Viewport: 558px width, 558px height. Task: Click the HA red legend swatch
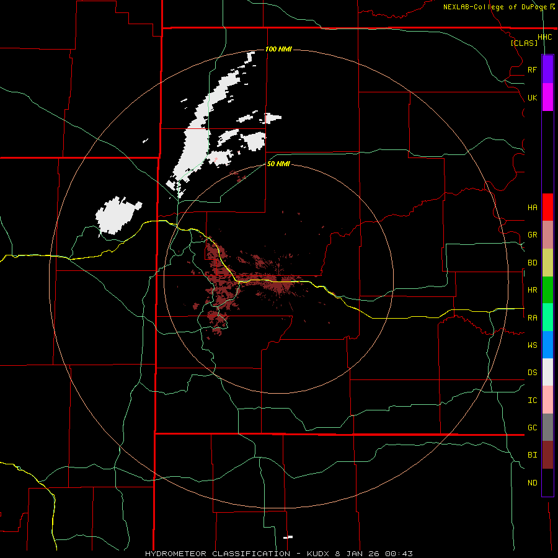547,207
